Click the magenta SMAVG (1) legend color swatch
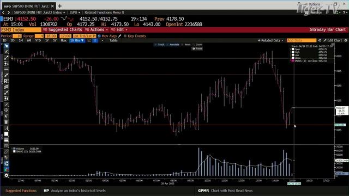This screenshot has width=349, height=196. (x=293, y=60)
